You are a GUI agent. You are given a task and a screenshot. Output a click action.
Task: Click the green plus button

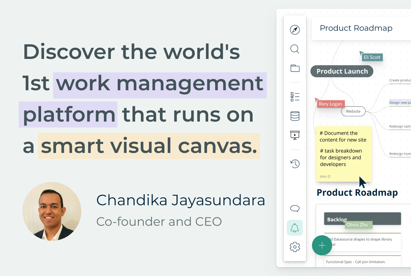pos(322,245)
